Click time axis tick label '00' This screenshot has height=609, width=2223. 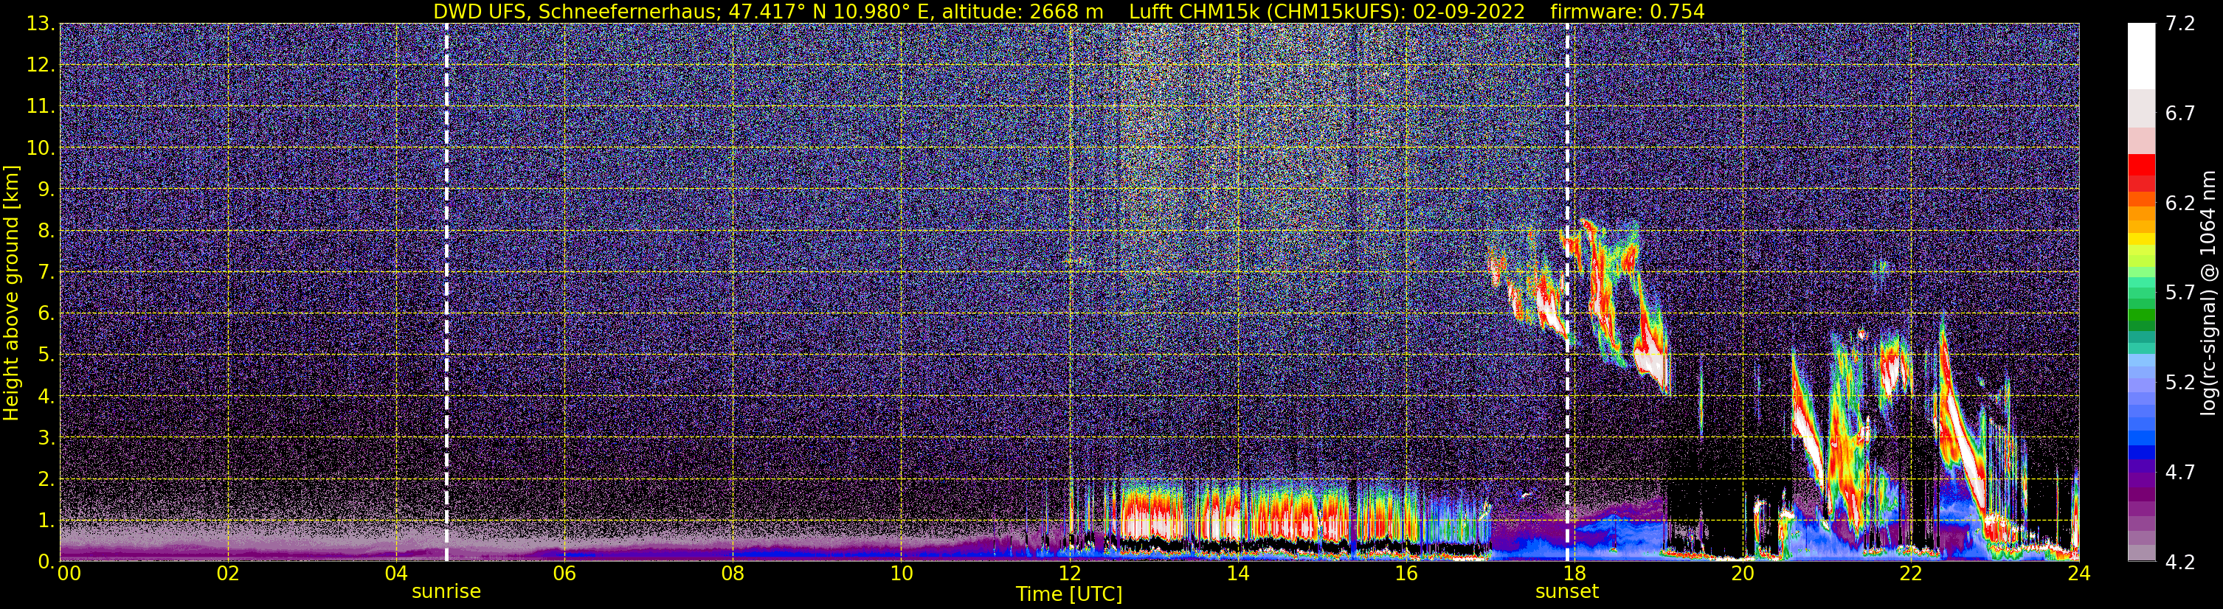click(x=68, y=574)
